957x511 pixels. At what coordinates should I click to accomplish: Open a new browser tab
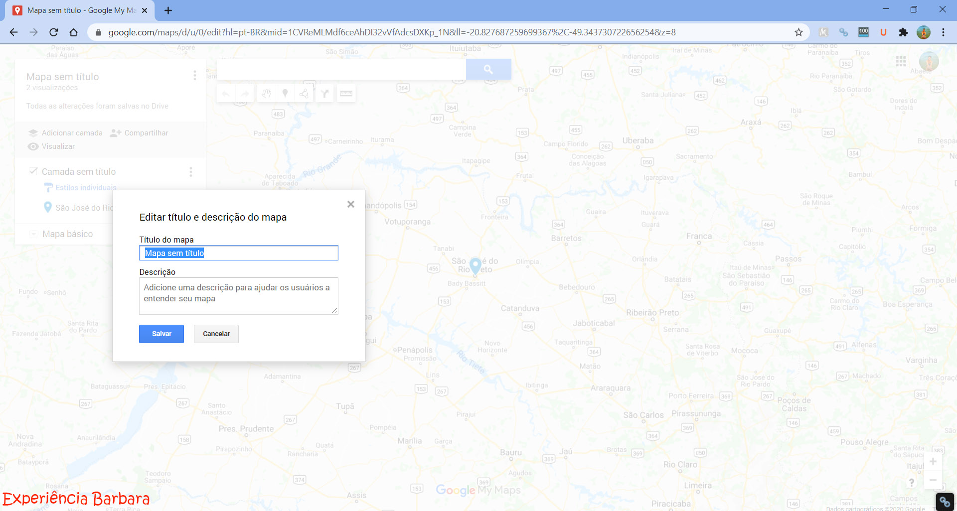(x=168, y=10)
